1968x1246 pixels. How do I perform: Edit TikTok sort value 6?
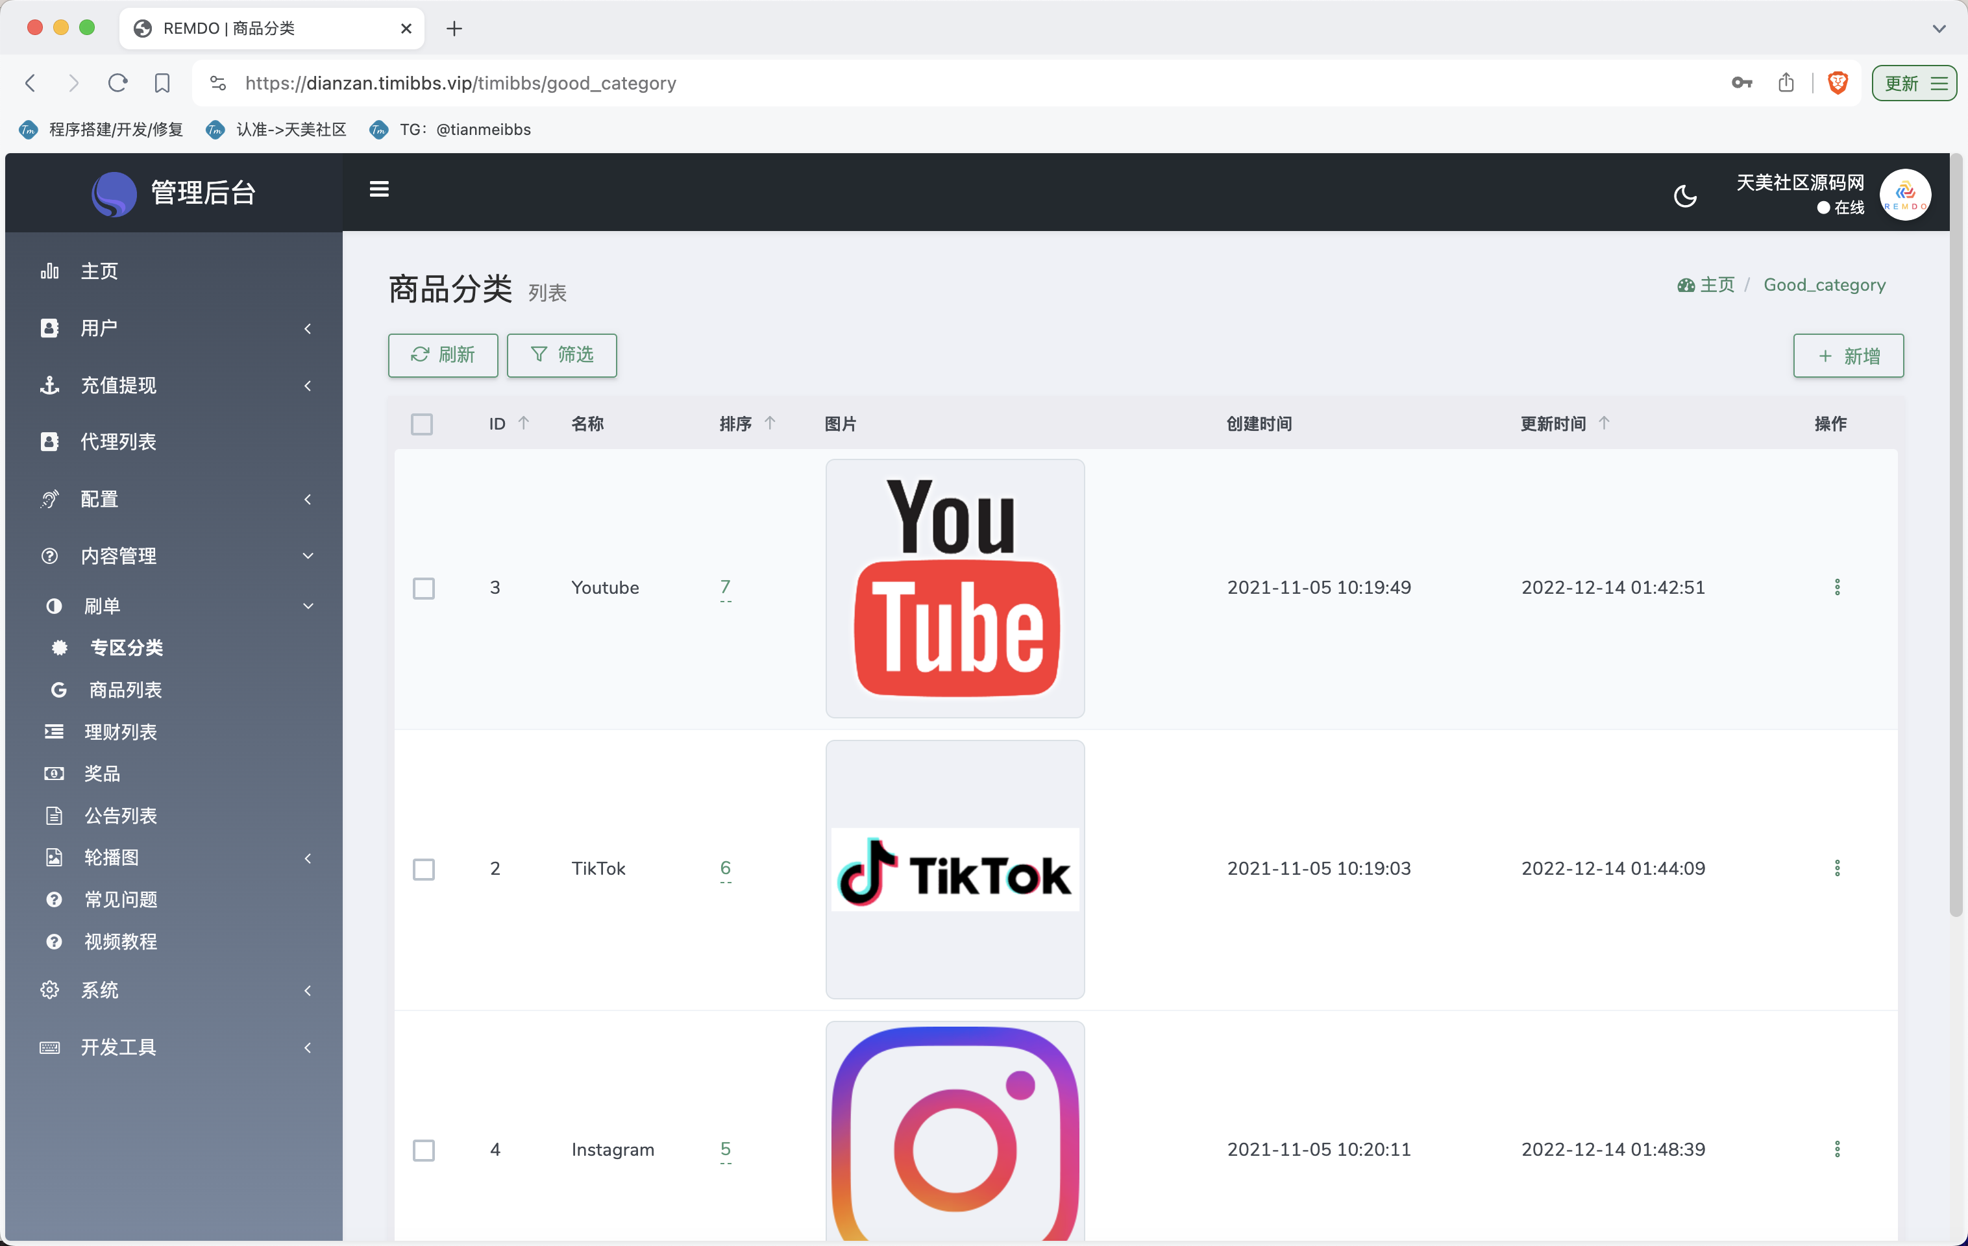pyautogui.click(x=725, y=868)
